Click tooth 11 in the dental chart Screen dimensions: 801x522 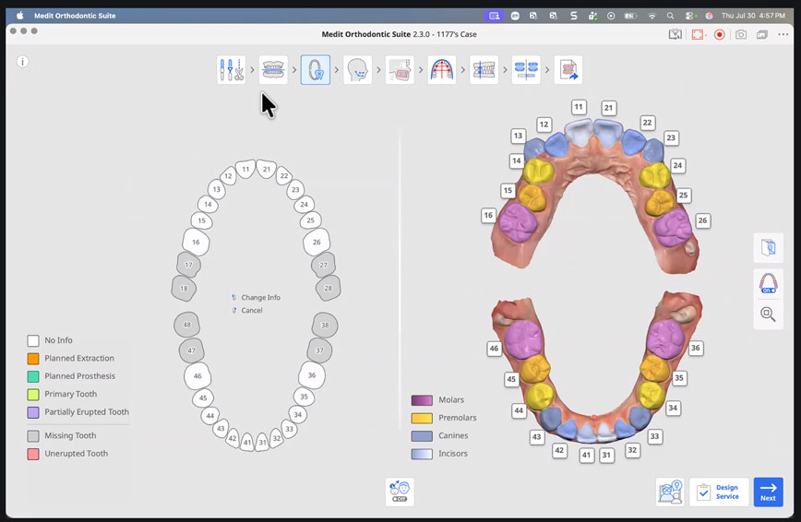(x=245, y=169)
